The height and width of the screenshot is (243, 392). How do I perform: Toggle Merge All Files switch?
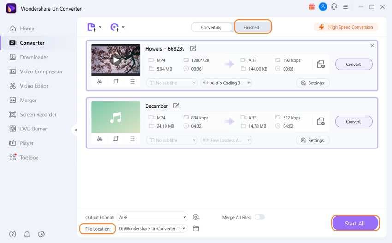pos(260,217)
